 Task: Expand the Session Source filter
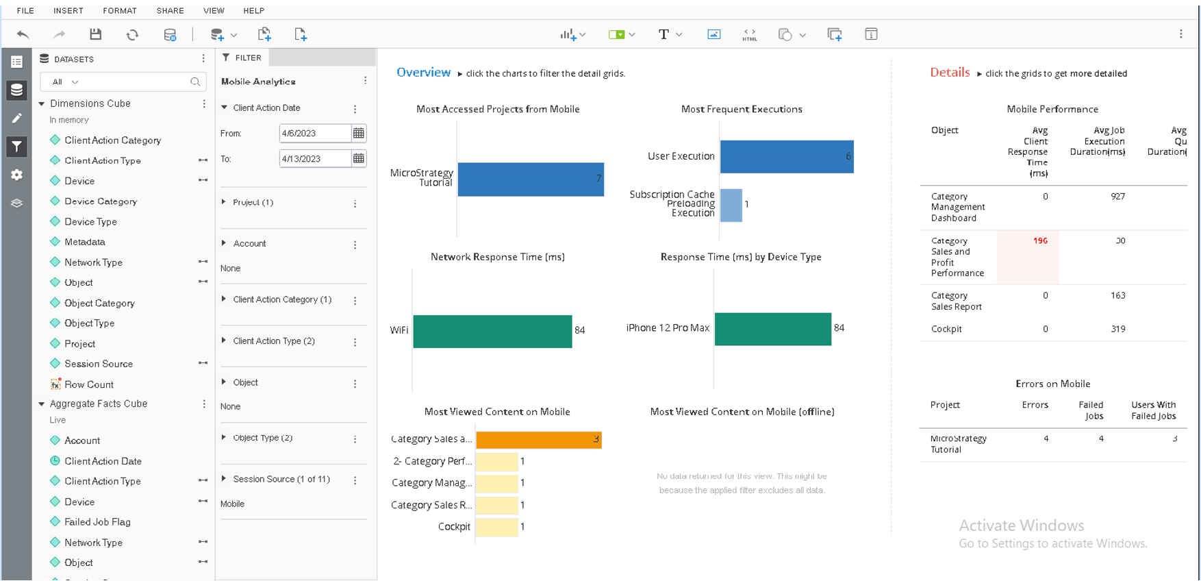coord(224,479)
